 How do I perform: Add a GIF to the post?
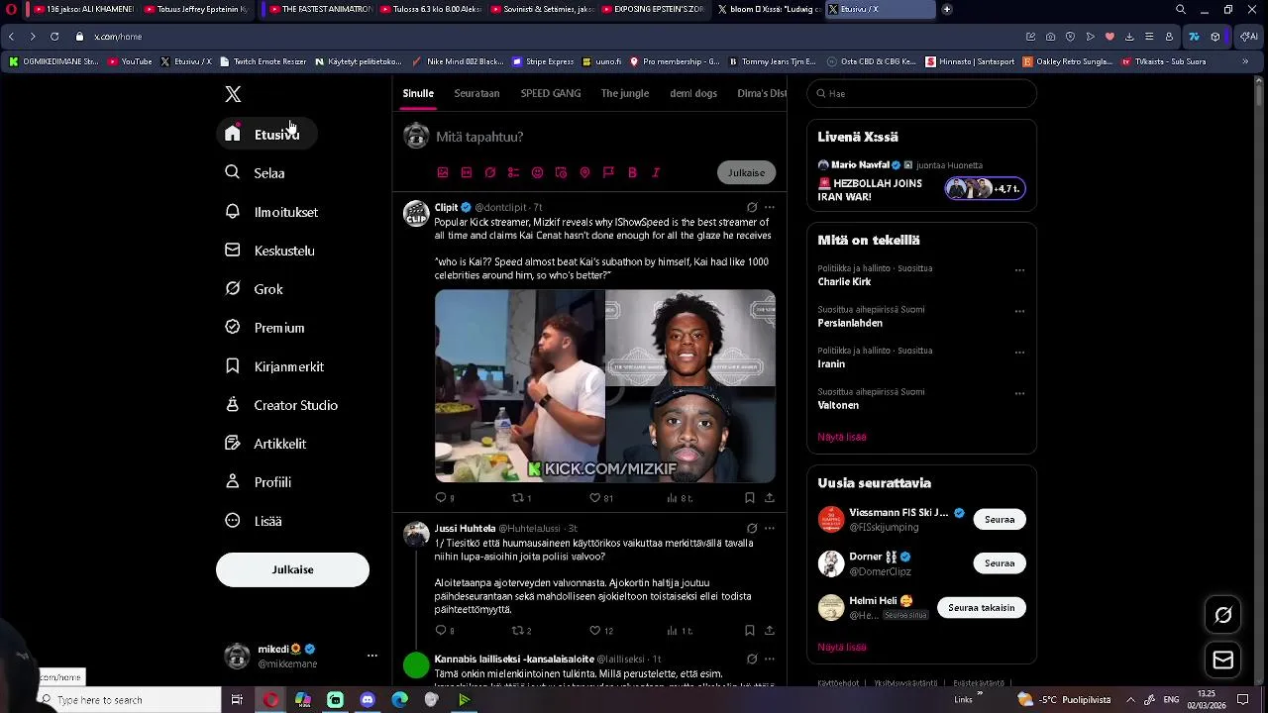(x=467, y=172)
